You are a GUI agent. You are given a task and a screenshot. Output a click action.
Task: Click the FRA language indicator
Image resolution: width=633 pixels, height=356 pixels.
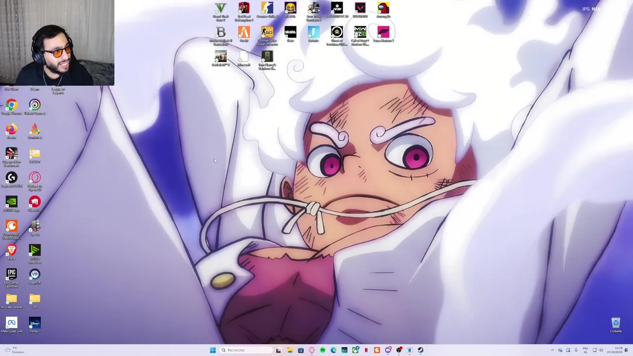coord(586,350)
